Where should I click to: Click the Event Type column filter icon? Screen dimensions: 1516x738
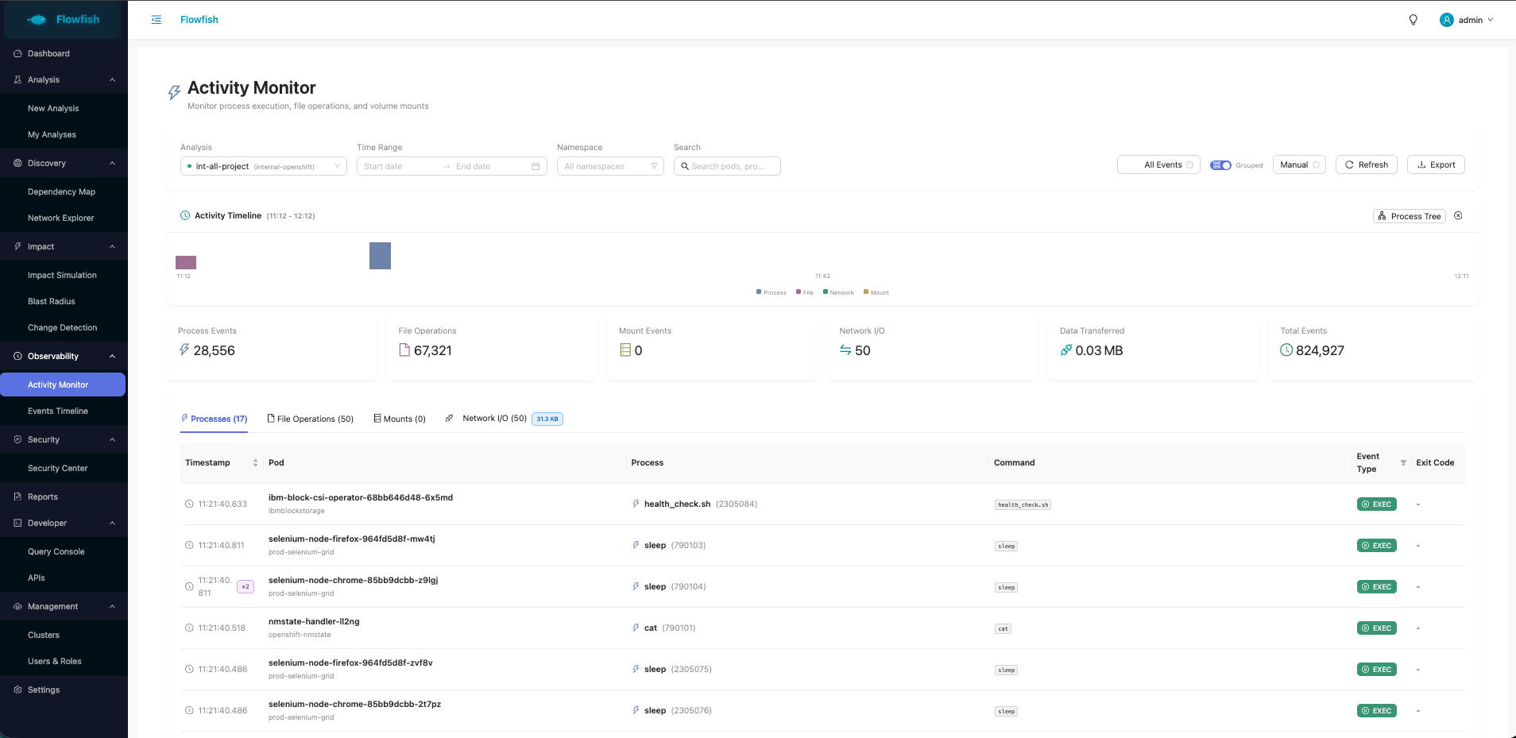1403,463
